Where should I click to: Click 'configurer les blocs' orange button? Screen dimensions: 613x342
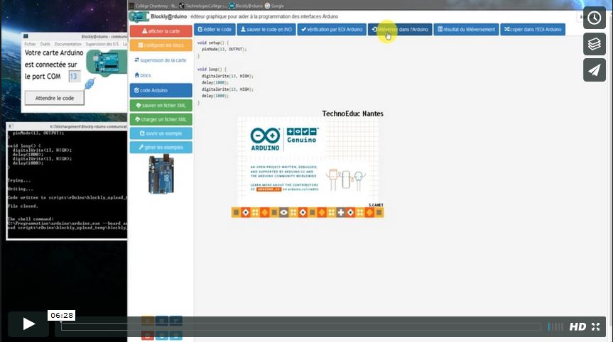click(161, 45)
